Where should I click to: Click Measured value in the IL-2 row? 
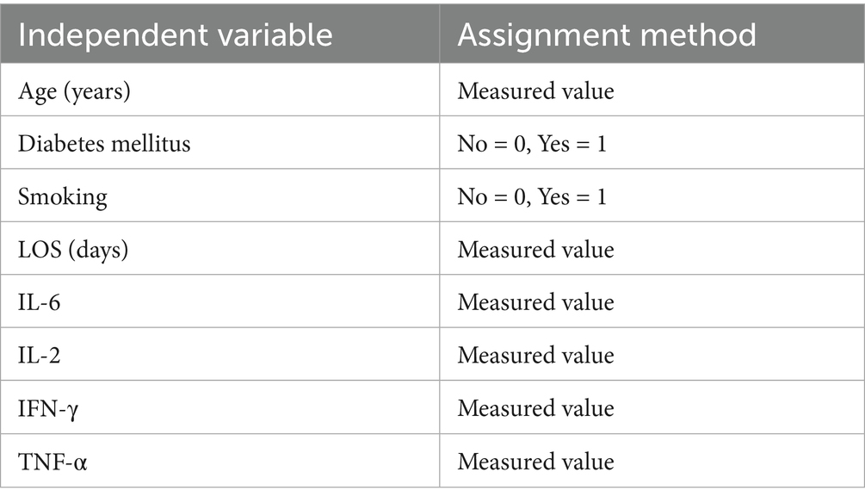pos(535,355)
